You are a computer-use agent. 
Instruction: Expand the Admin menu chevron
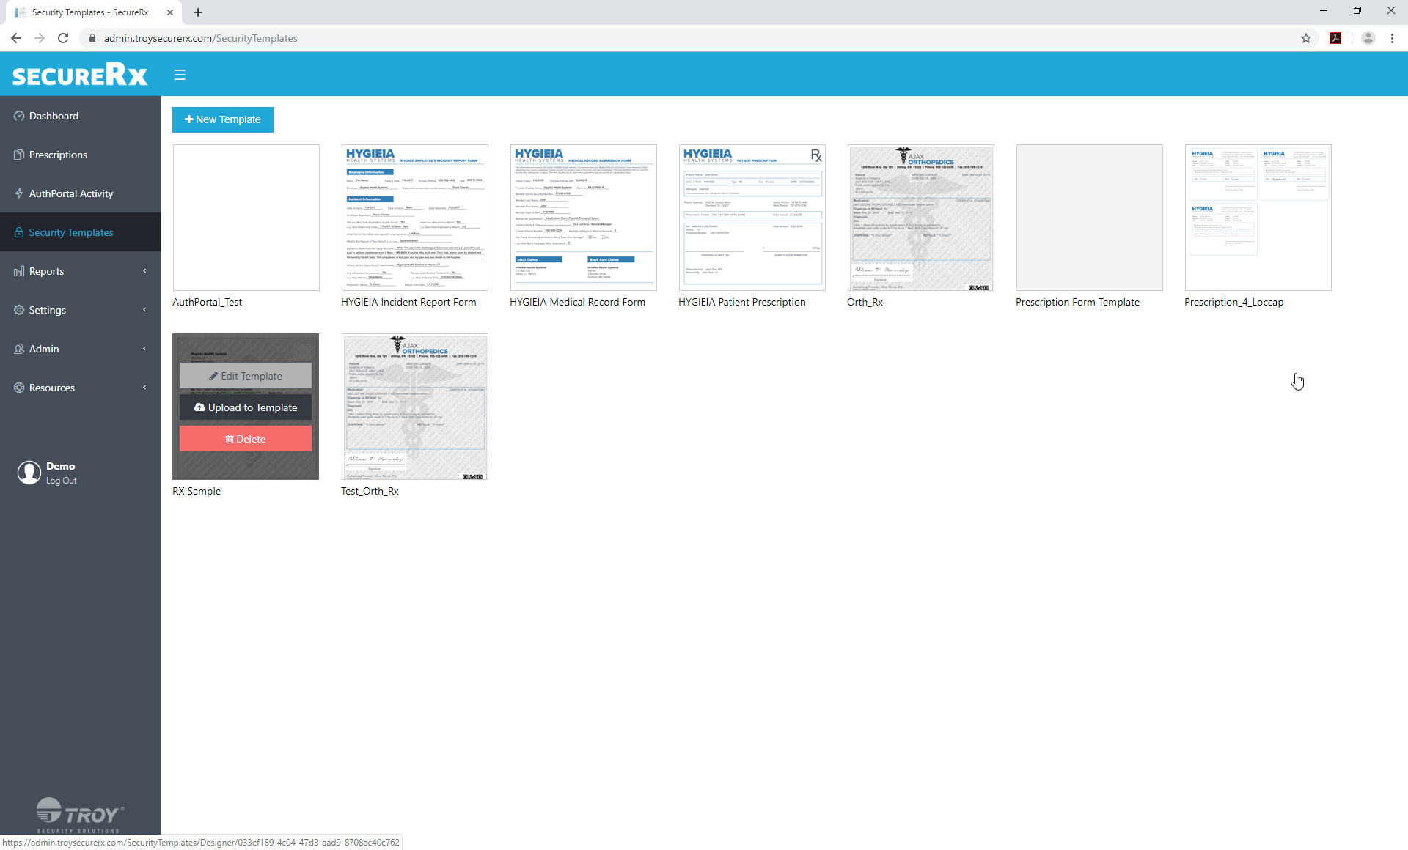[x=144, y=349]
